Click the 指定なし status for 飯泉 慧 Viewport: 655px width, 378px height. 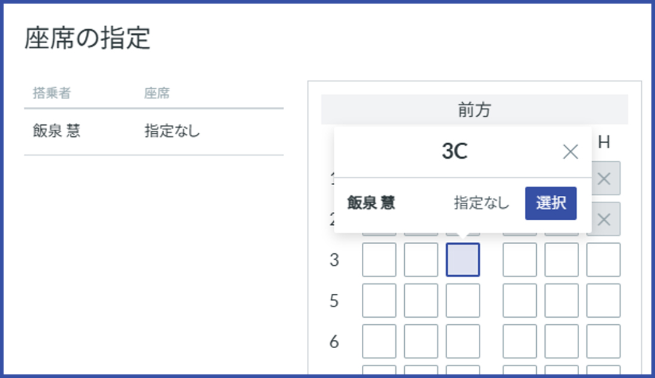(168, 131)
